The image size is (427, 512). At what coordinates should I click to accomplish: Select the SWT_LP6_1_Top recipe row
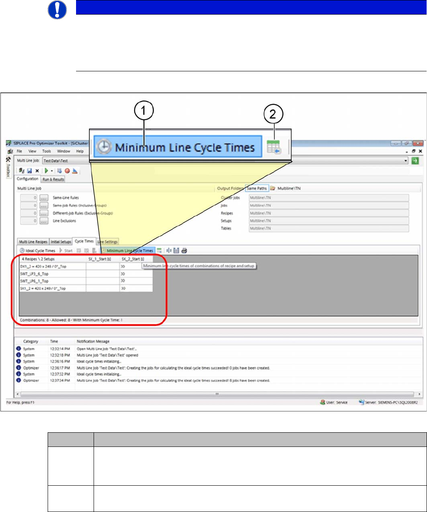86,281
